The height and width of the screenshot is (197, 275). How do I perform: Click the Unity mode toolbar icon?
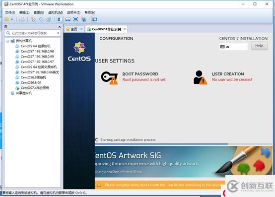(x=84, y=19)
